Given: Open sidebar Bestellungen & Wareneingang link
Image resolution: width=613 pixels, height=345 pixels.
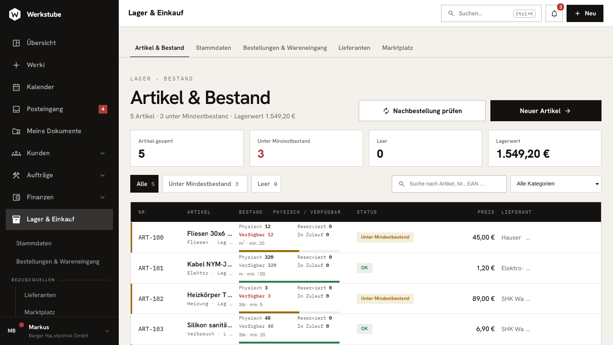Looking at the screenshot, I should pyautogui.click(x=58, y=261).
